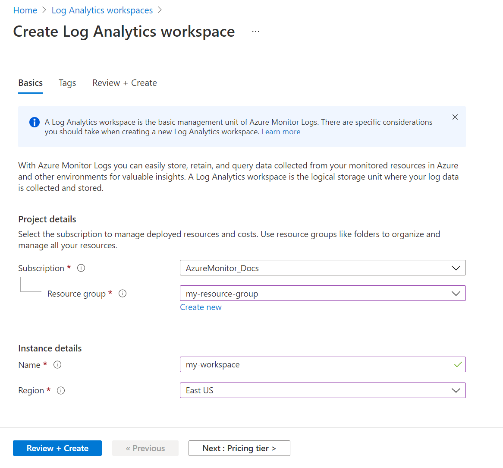Expand the Subscription dropdown
Viewport: 503px width, 468px height.
pos(323,268)
